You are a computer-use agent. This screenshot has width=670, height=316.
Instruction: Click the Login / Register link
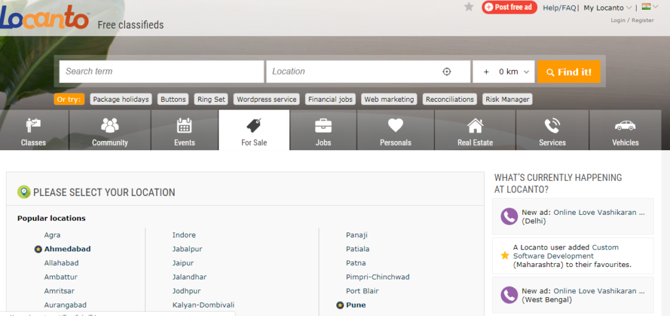click(632, 20)
